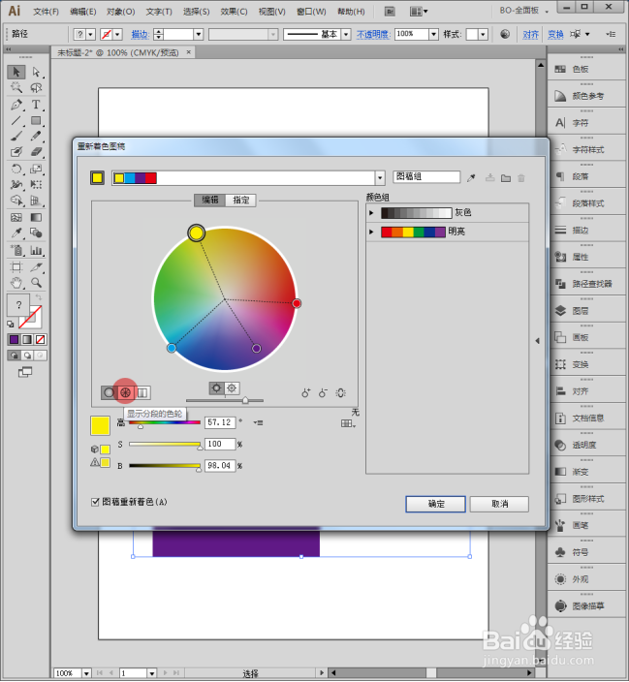Select the Hand tool
629x682 pixels.
16,283
